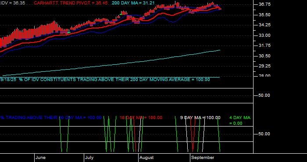Select the July marker on time axis
Viewport: 307px width, 162px height.
(89, 158)
